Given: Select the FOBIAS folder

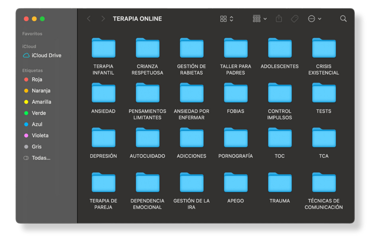Looking at the screenshot, I should (236, 93).
